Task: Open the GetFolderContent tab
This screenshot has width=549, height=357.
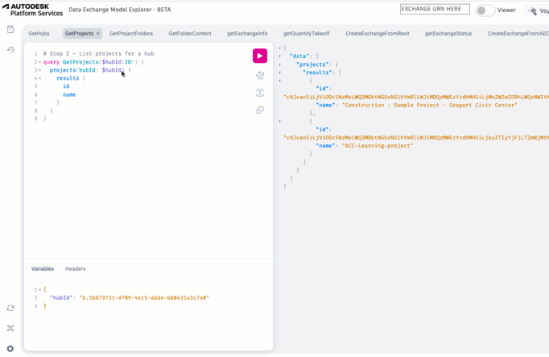Action: (x=190, y=34)
